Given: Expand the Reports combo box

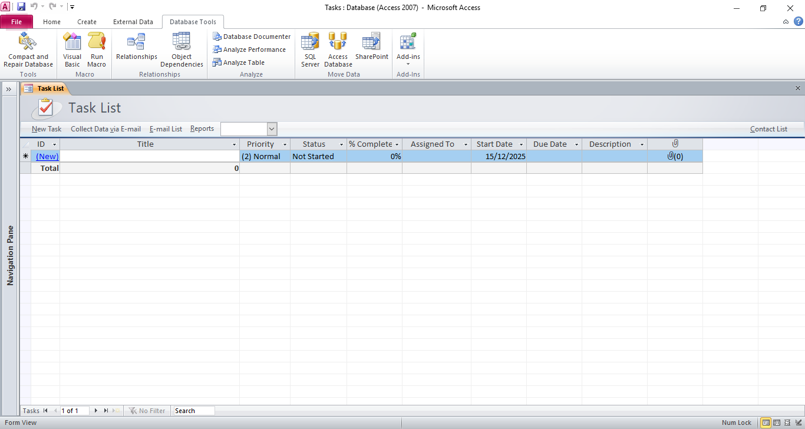Looking at the screenshot, I should pyautogui.click(x=272, y=129).
